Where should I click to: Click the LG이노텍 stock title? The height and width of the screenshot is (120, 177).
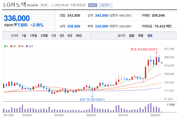(x=15, y=5)
